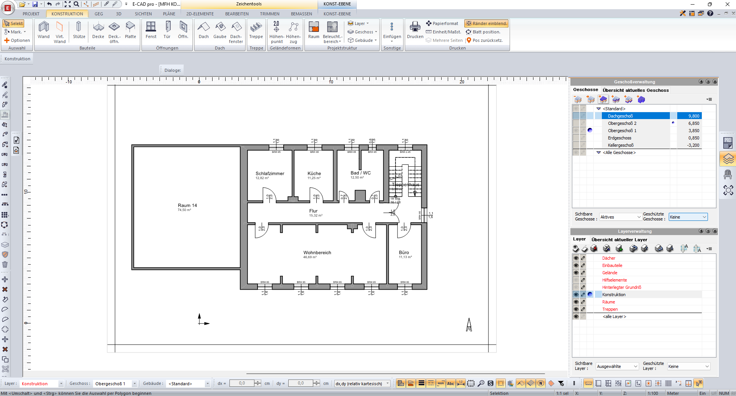Toggle visibility of Dächer layer
This screenshot has height=396, width=736.
576,258
